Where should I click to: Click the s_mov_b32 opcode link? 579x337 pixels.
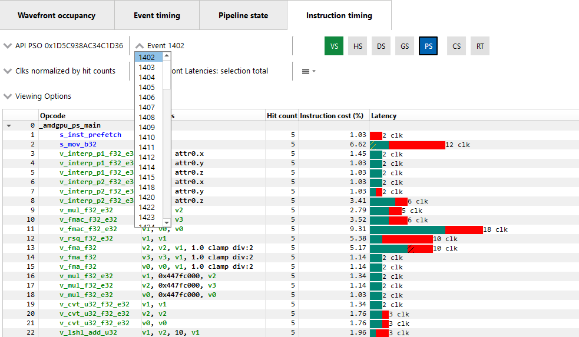78,144
